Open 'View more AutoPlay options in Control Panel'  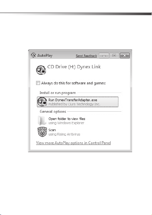pos(73,143)
